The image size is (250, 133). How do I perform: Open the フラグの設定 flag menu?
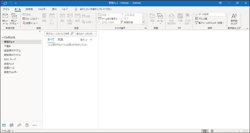point(188,19)
